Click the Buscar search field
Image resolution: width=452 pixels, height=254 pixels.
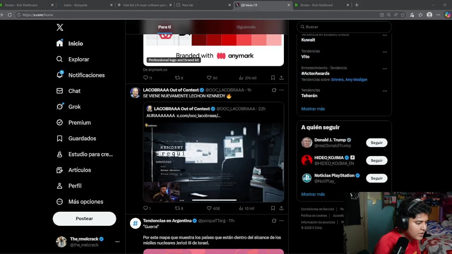point(344,27)
